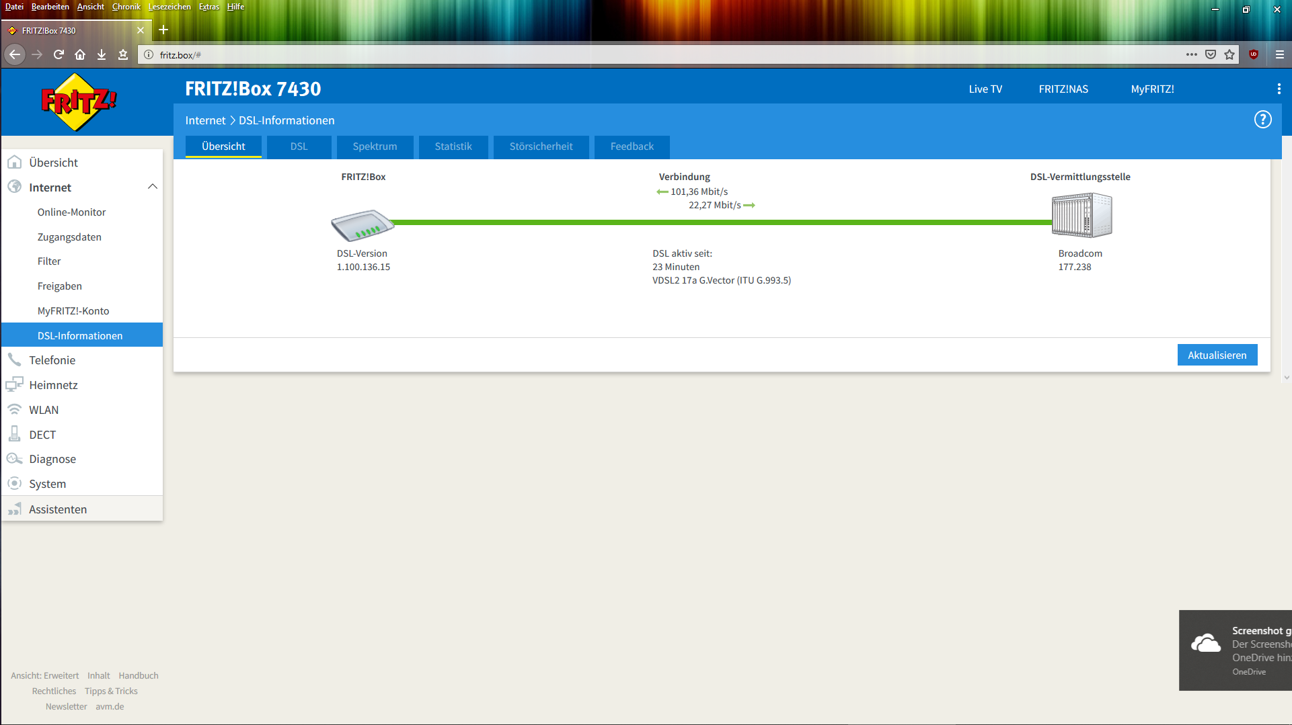
Task: Open the downloads arrow icon
Action: 102,54
